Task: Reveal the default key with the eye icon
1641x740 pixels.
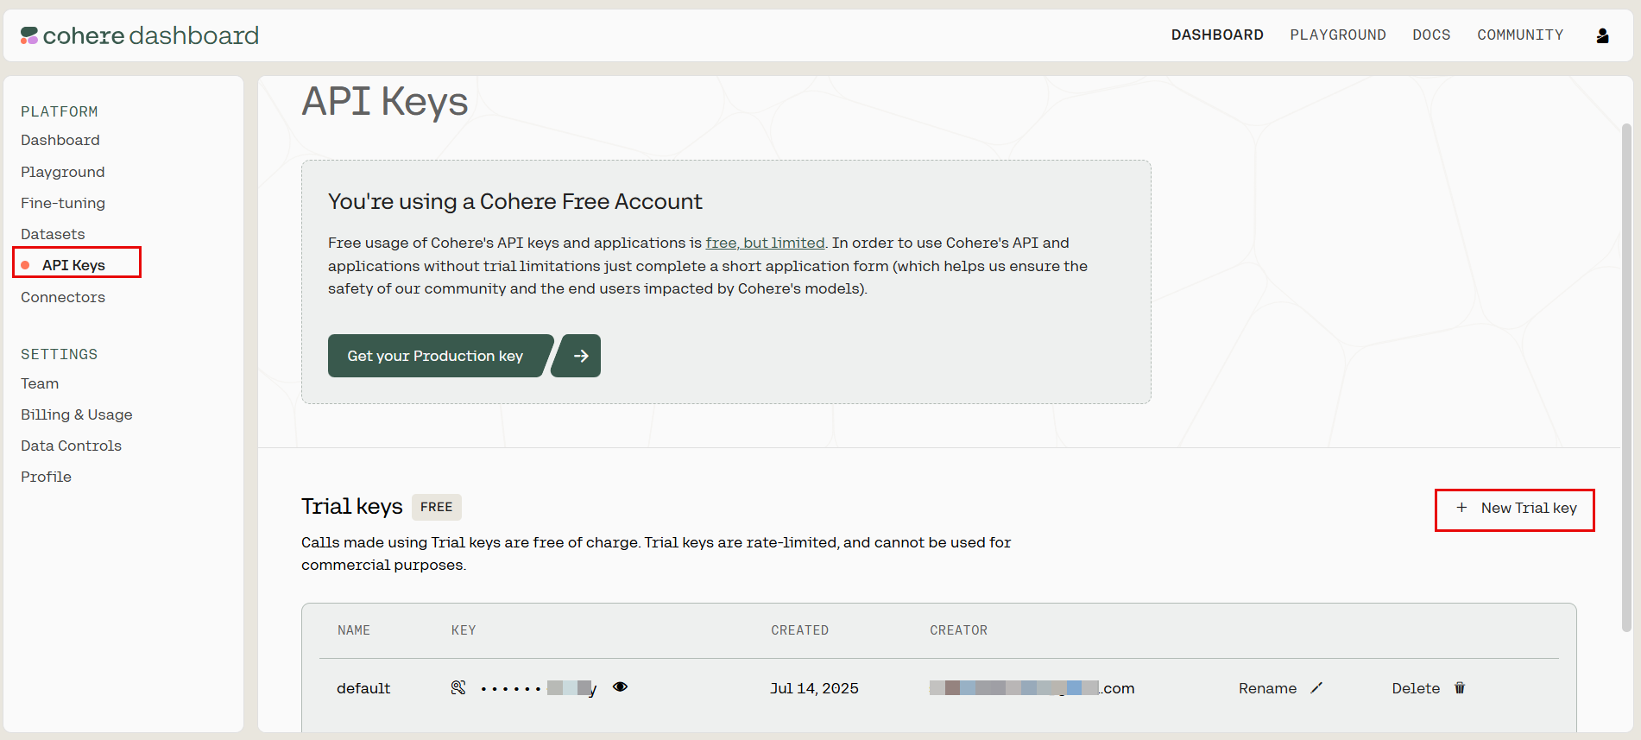Action: point(620,687)
